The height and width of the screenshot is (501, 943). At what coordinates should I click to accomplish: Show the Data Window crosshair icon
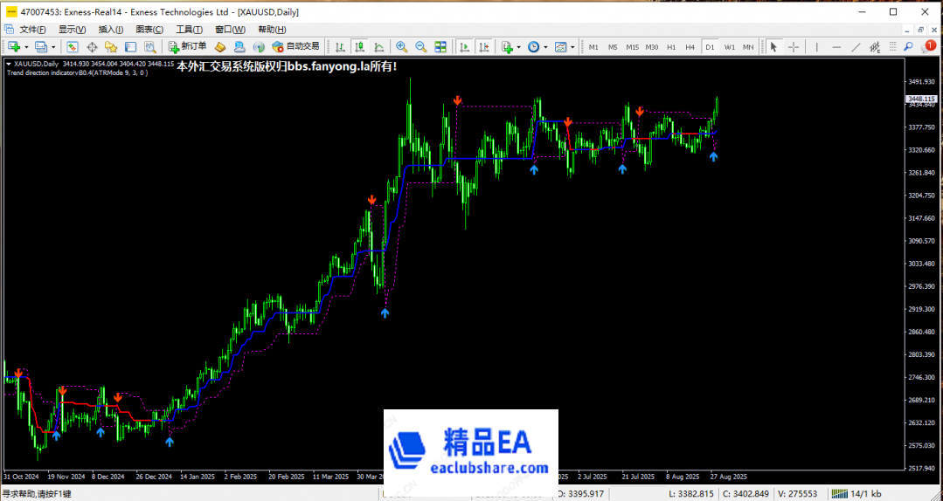coord(92,47)
